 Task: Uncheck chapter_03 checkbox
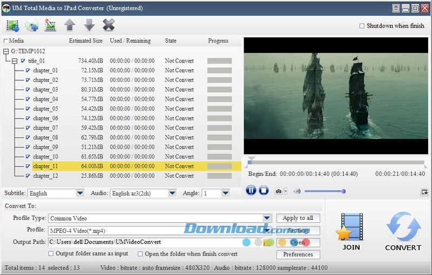(x=28, y=90)
